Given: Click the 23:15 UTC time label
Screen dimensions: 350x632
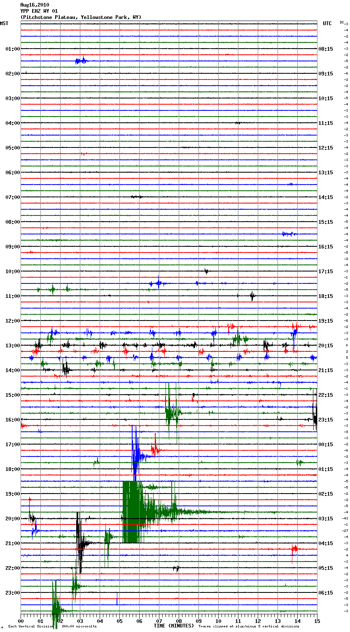Looking at the screenshot, I should click(326, 420).
